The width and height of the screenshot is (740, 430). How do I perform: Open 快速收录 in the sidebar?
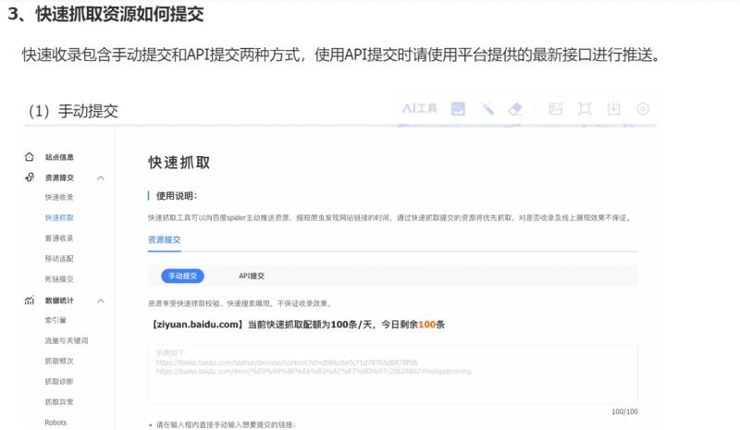(x=59, y=197)
